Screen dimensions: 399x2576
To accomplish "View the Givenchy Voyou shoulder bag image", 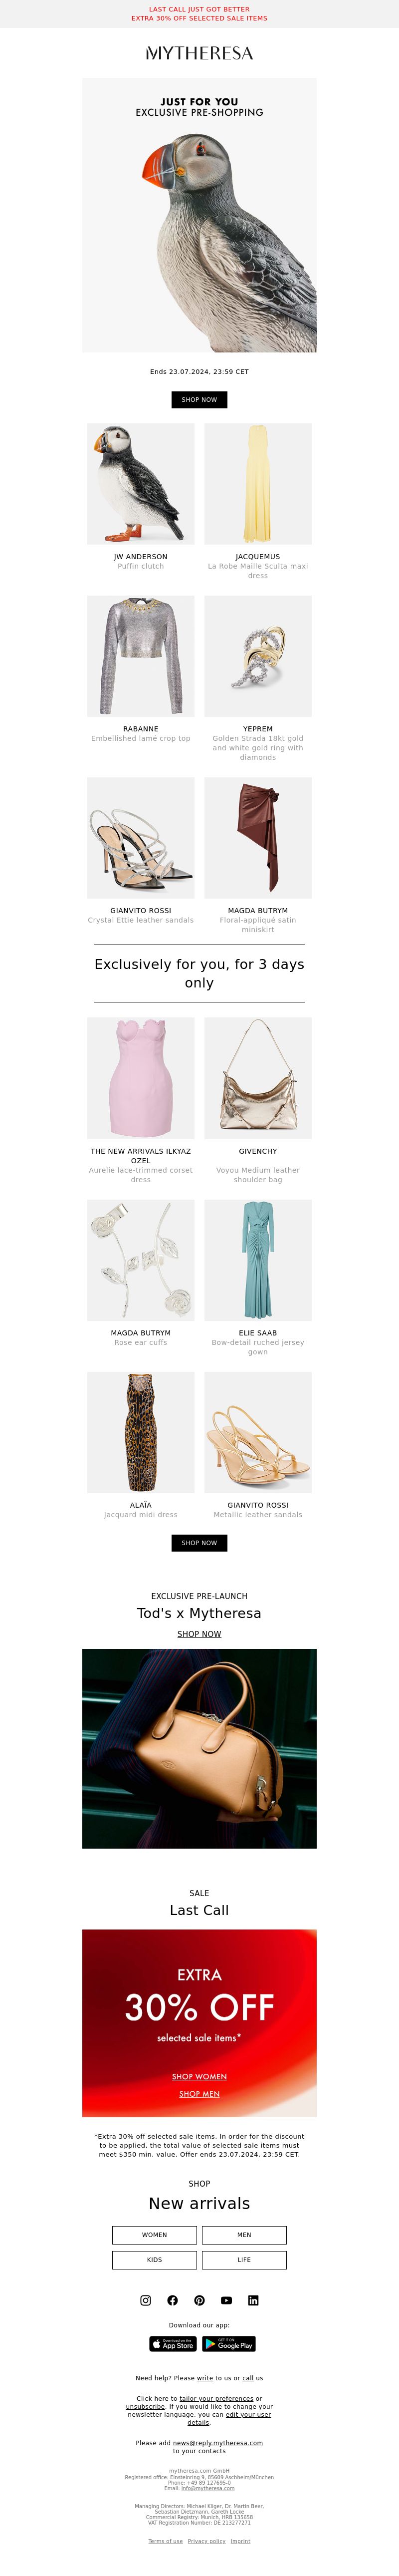I will 258,1078.
